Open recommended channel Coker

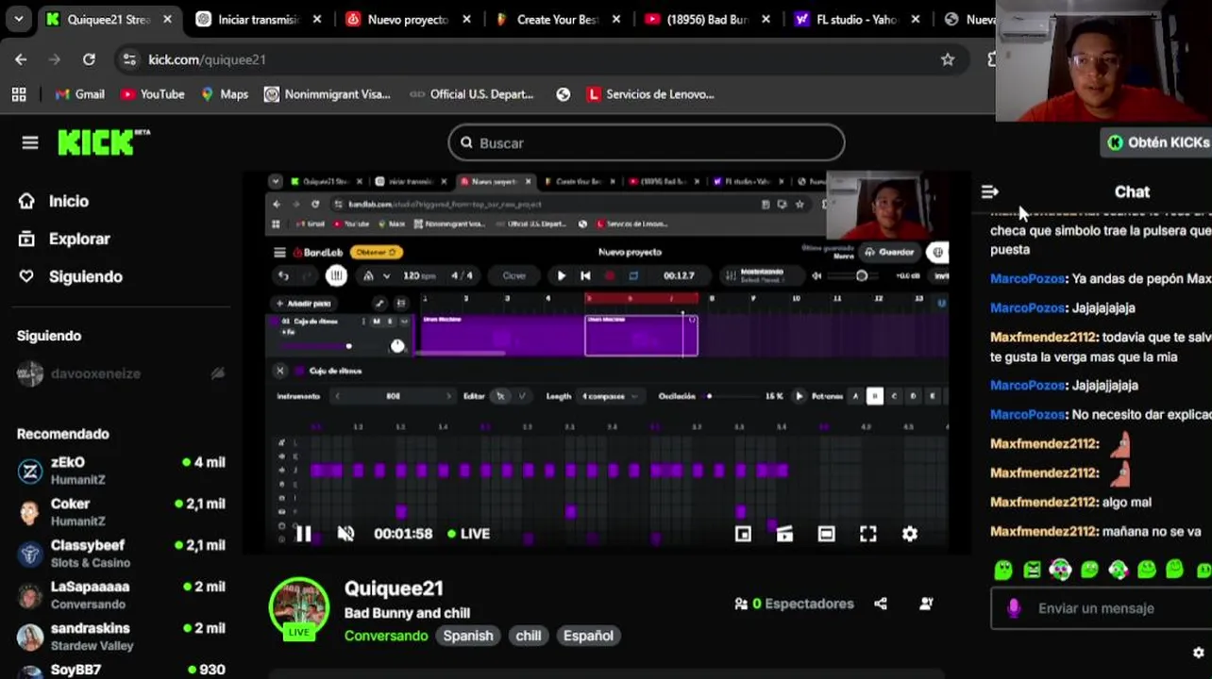[123, 512]
